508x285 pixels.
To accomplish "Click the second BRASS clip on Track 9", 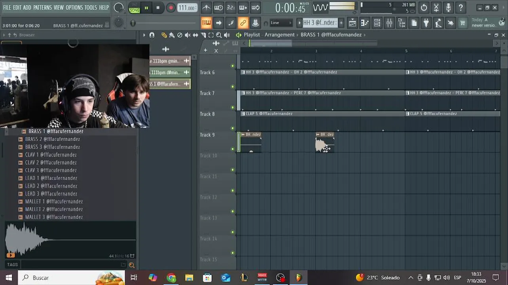I will point(325,142).
